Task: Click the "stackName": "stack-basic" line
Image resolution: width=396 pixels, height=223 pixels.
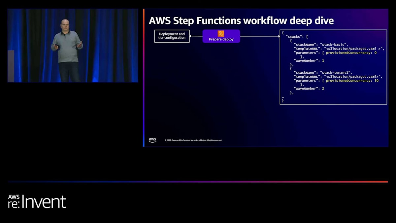Action: click(x=321, y=45)
